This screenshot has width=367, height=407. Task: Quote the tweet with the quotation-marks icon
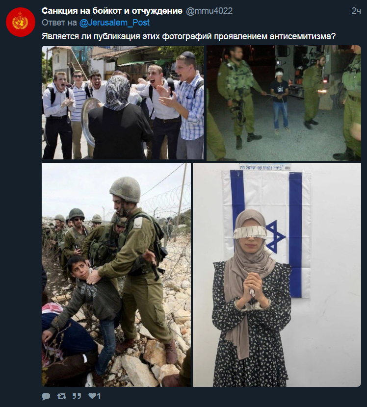point(77,396)
